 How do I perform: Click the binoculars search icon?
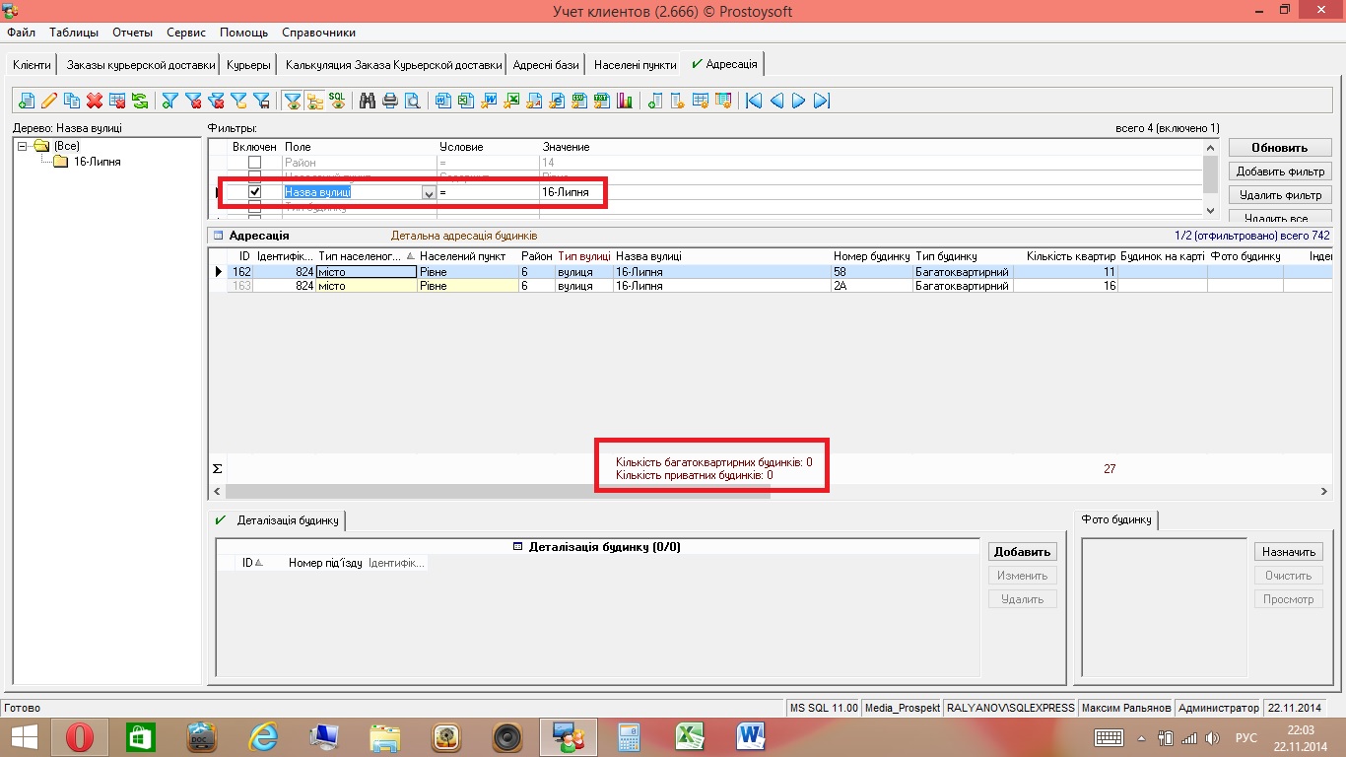368,101
